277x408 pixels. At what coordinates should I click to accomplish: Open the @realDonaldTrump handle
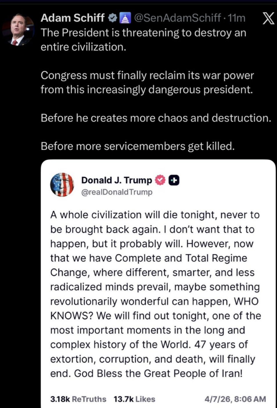tap(116, 192)
